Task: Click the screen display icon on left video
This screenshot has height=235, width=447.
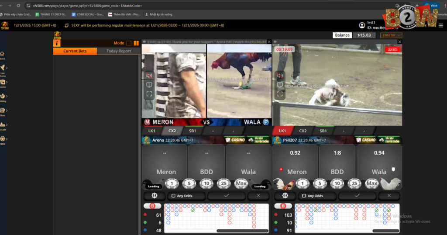Action: tap(149, 85)
